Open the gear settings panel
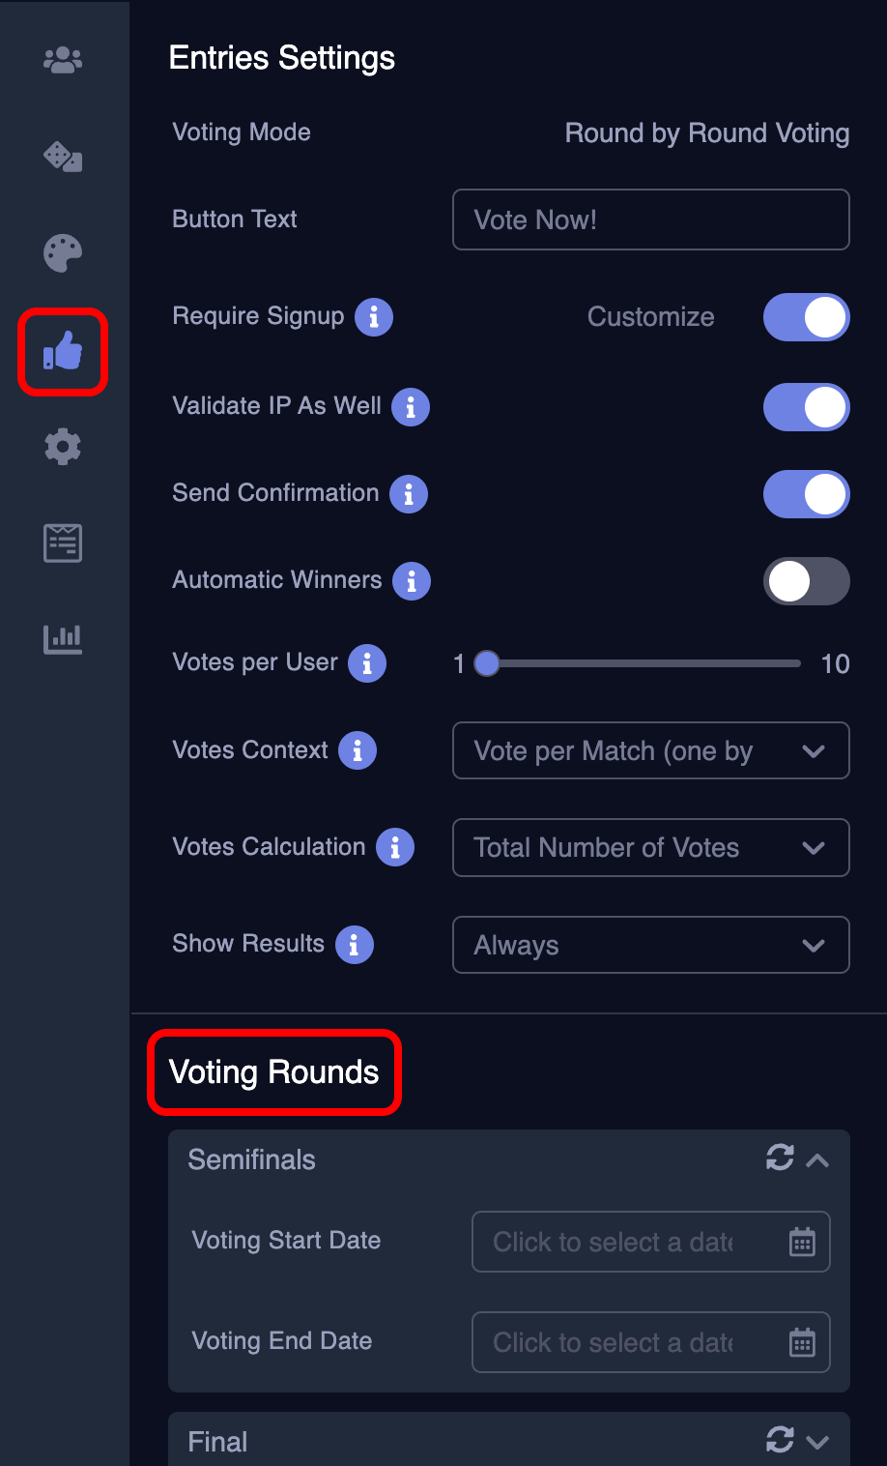This screenshot has height=1466, width=887. pos(62,447)
